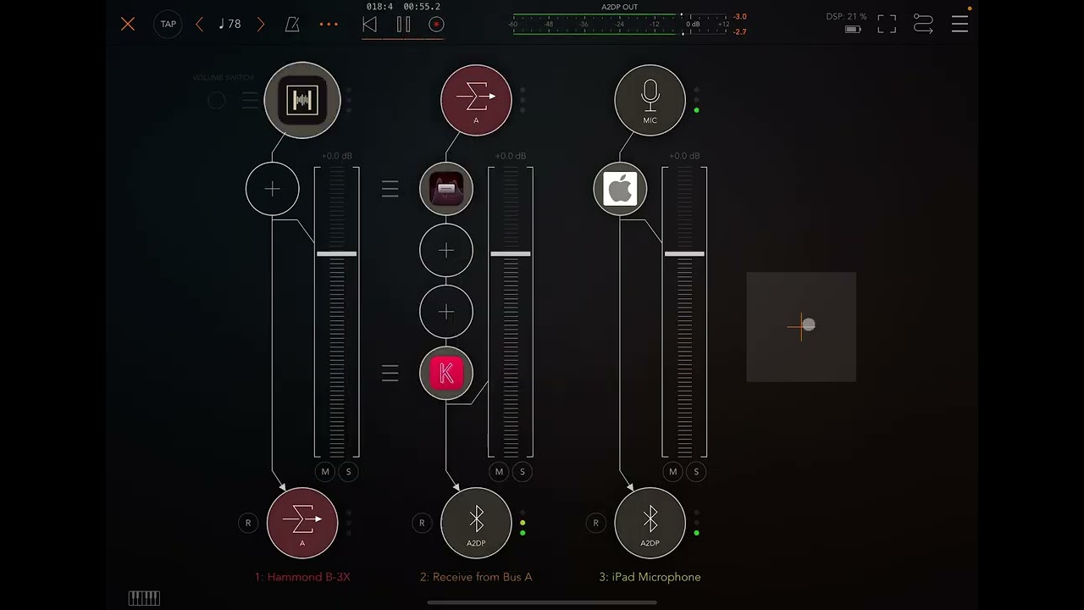This screenshot has width=1084, height=610.
Task: Add plugin in channel 2 upper empty slot
Action: coord(446,251)
